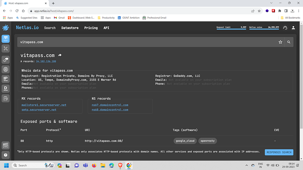Open the Chrome three-dot menu

(298, 11)
